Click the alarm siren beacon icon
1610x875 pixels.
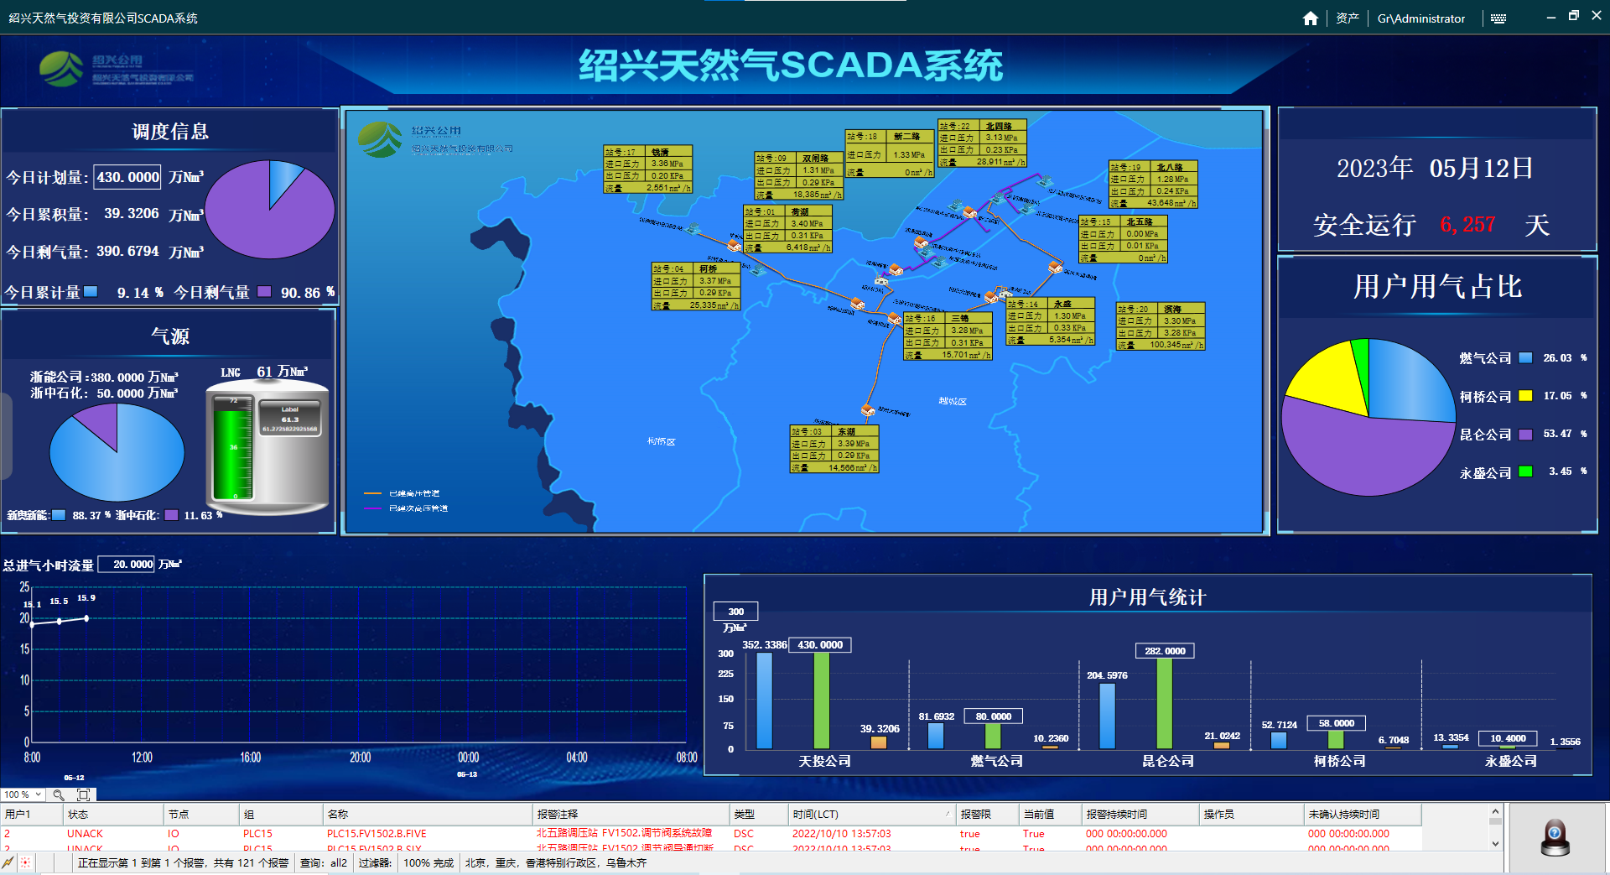(1555, 837)
